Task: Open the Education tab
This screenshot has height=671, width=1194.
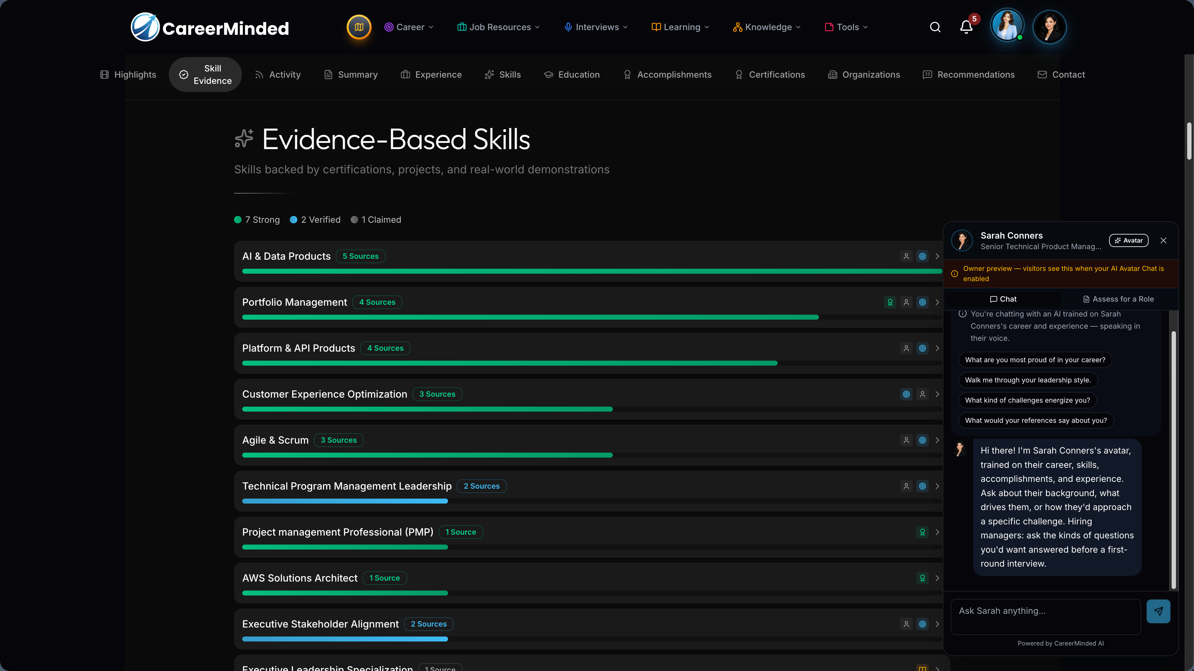Action: coord(572,75)
